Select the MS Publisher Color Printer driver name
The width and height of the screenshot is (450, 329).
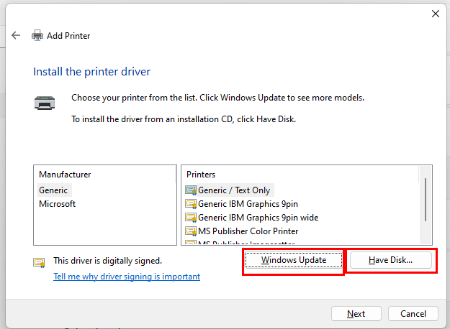click(248, 231)
